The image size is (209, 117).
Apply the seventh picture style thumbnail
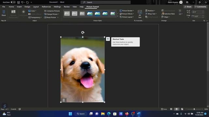113,14
